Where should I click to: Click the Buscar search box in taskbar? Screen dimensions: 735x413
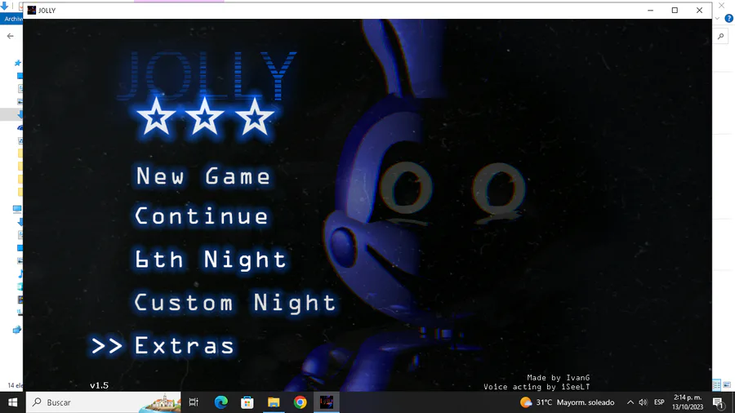(103, 402)
